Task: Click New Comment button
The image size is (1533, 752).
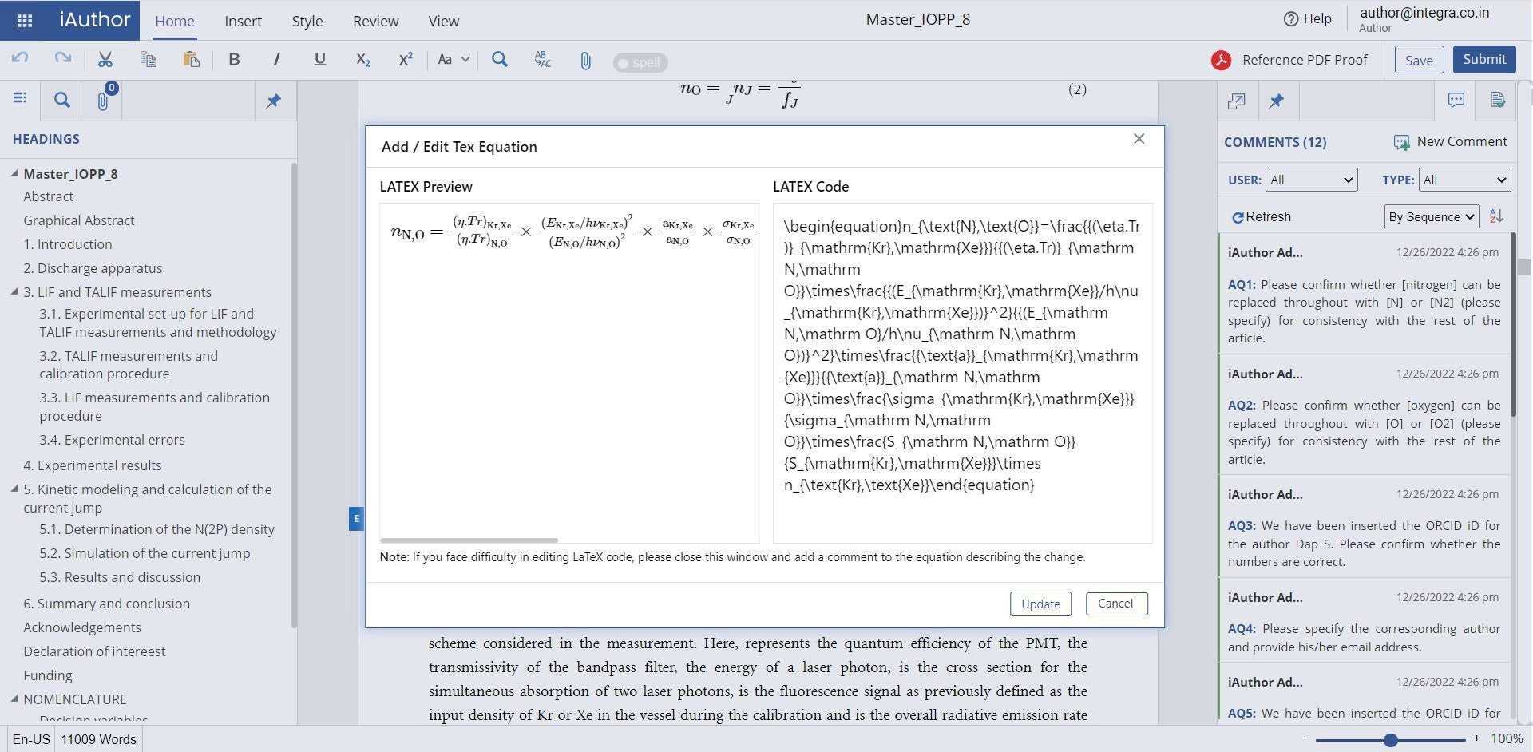Action: 1450,141
